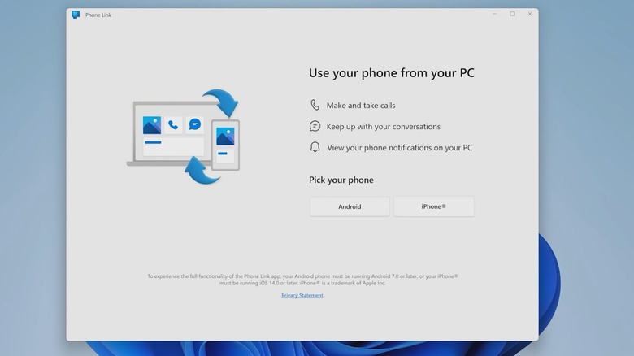The height and width of the screenshot is (356, 634).
Task: Click the phone handset icon beside 'Make and take calls'
Action: click(315, 105)
